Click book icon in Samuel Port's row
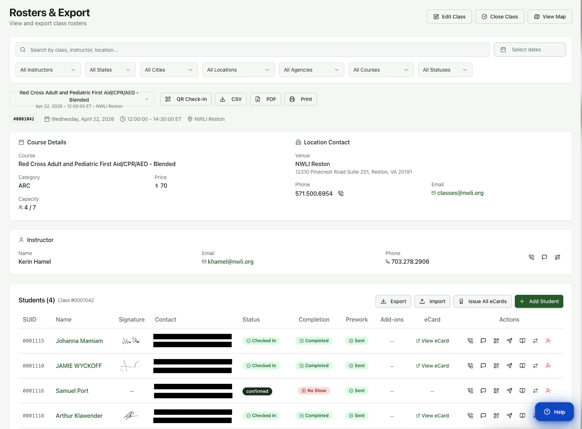 point(522,391)
